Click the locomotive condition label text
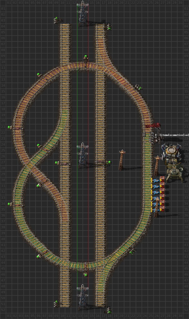This screenshot has width=189, height=319. [174, 135]
